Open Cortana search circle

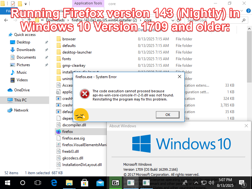pos(22,183)
